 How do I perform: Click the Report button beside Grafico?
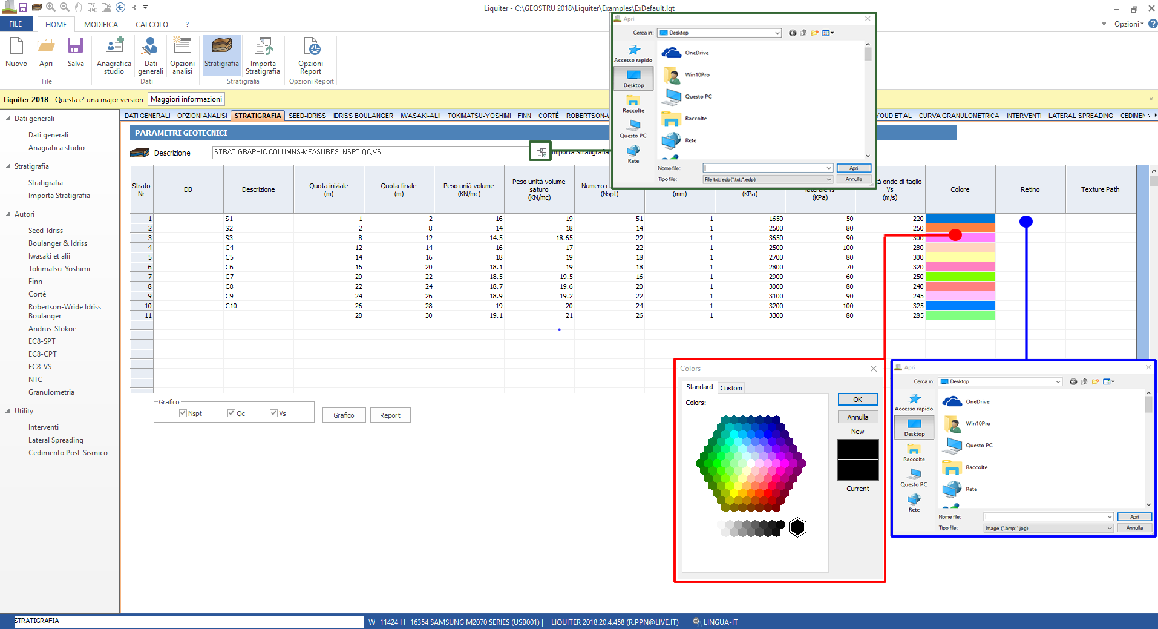pyautogui.click(x=390, y=415)
